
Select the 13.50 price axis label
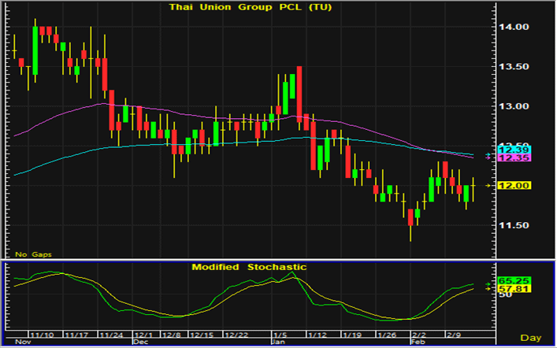coord(515,67)
